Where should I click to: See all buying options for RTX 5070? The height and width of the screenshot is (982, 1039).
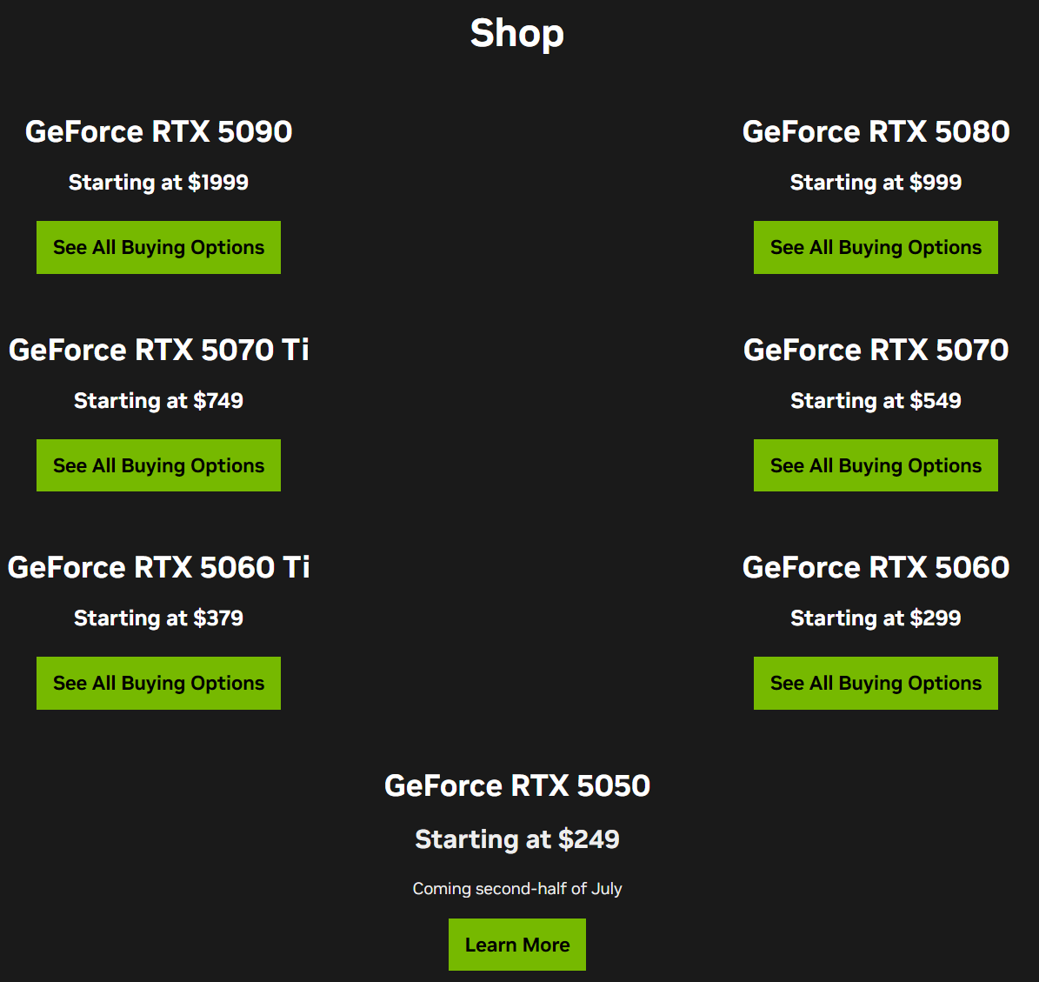click(x=876, y=465)
